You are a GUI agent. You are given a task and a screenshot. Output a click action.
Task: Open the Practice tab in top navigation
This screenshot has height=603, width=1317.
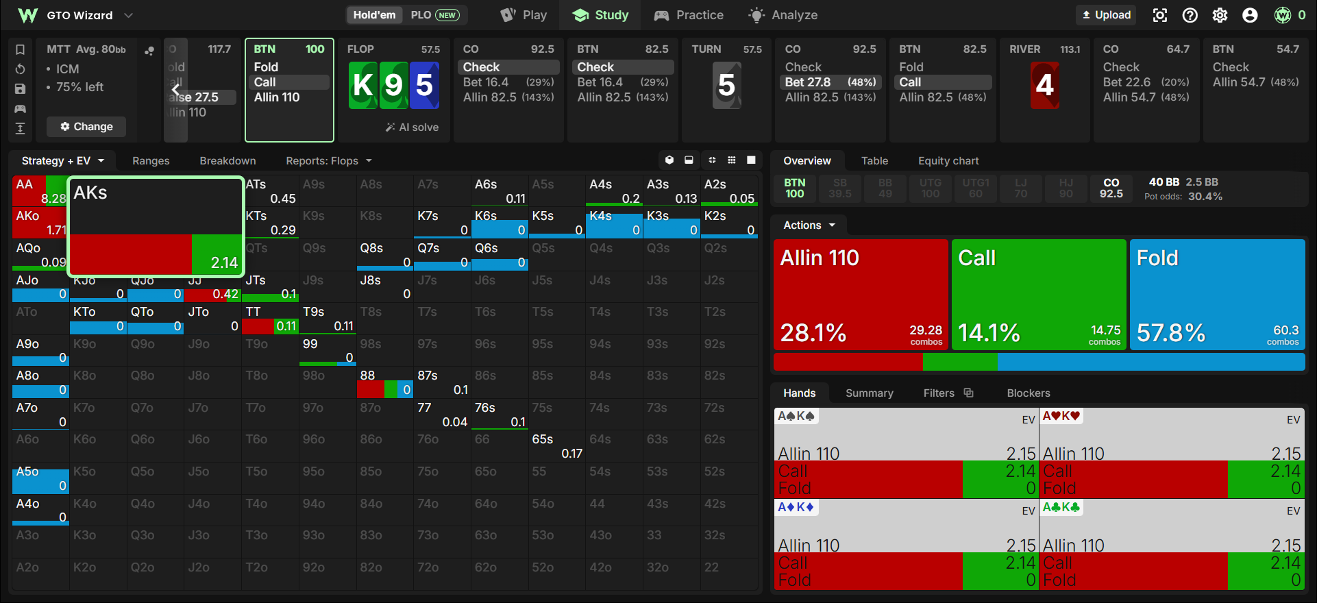click(x=689, y=15)
